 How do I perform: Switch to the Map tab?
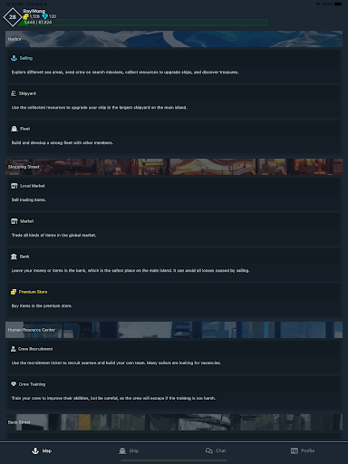42,450
